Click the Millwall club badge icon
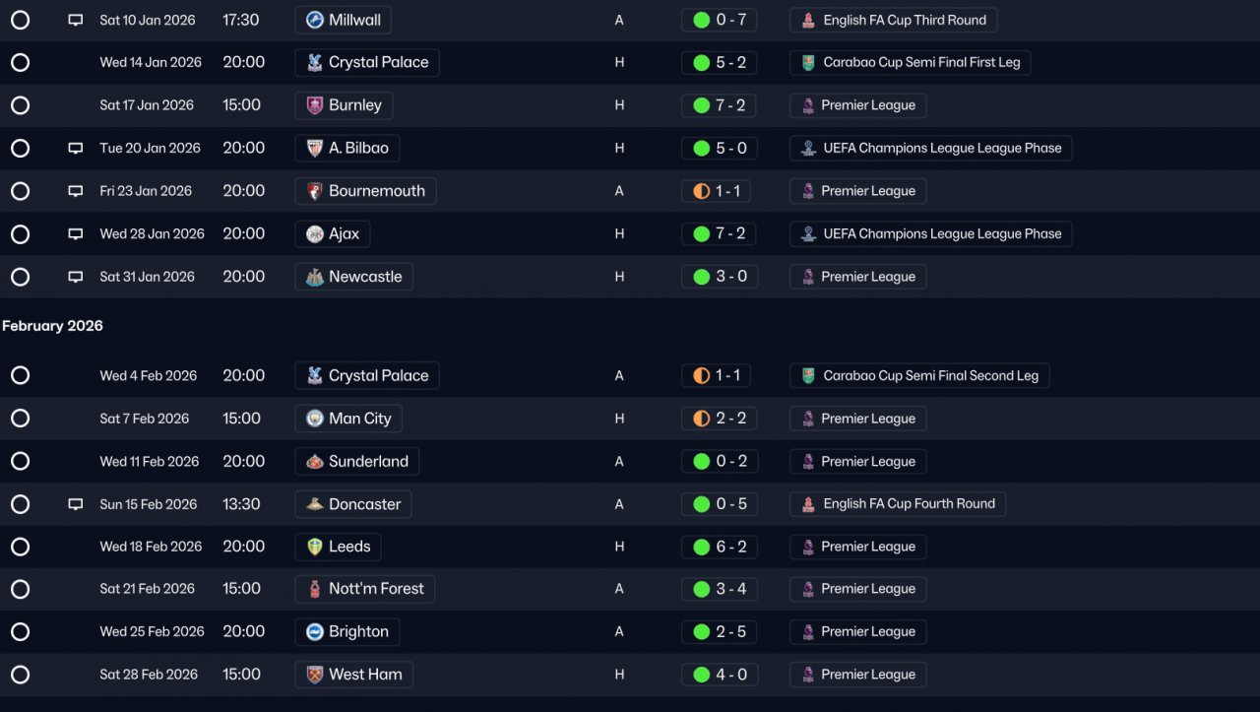This screenshot has width=1260, height=712. click(315, 20)
